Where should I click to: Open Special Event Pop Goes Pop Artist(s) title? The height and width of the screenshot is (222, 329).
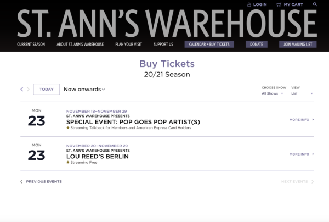[133, 122]
